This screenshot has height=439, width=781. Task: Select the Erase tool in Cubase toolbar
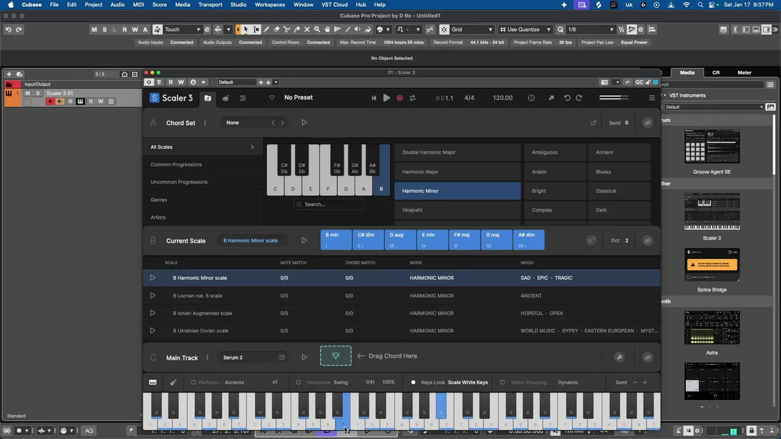276,29
